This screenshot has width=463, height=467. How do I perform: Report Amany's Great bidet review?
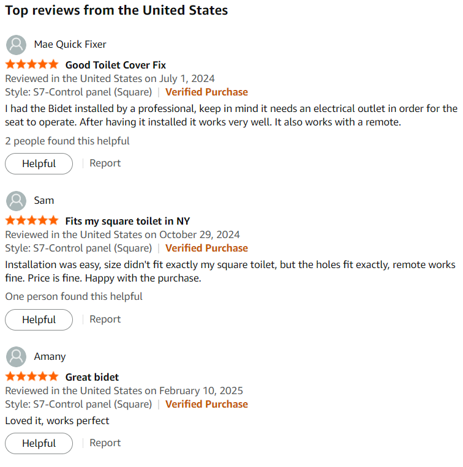(105, 443)
